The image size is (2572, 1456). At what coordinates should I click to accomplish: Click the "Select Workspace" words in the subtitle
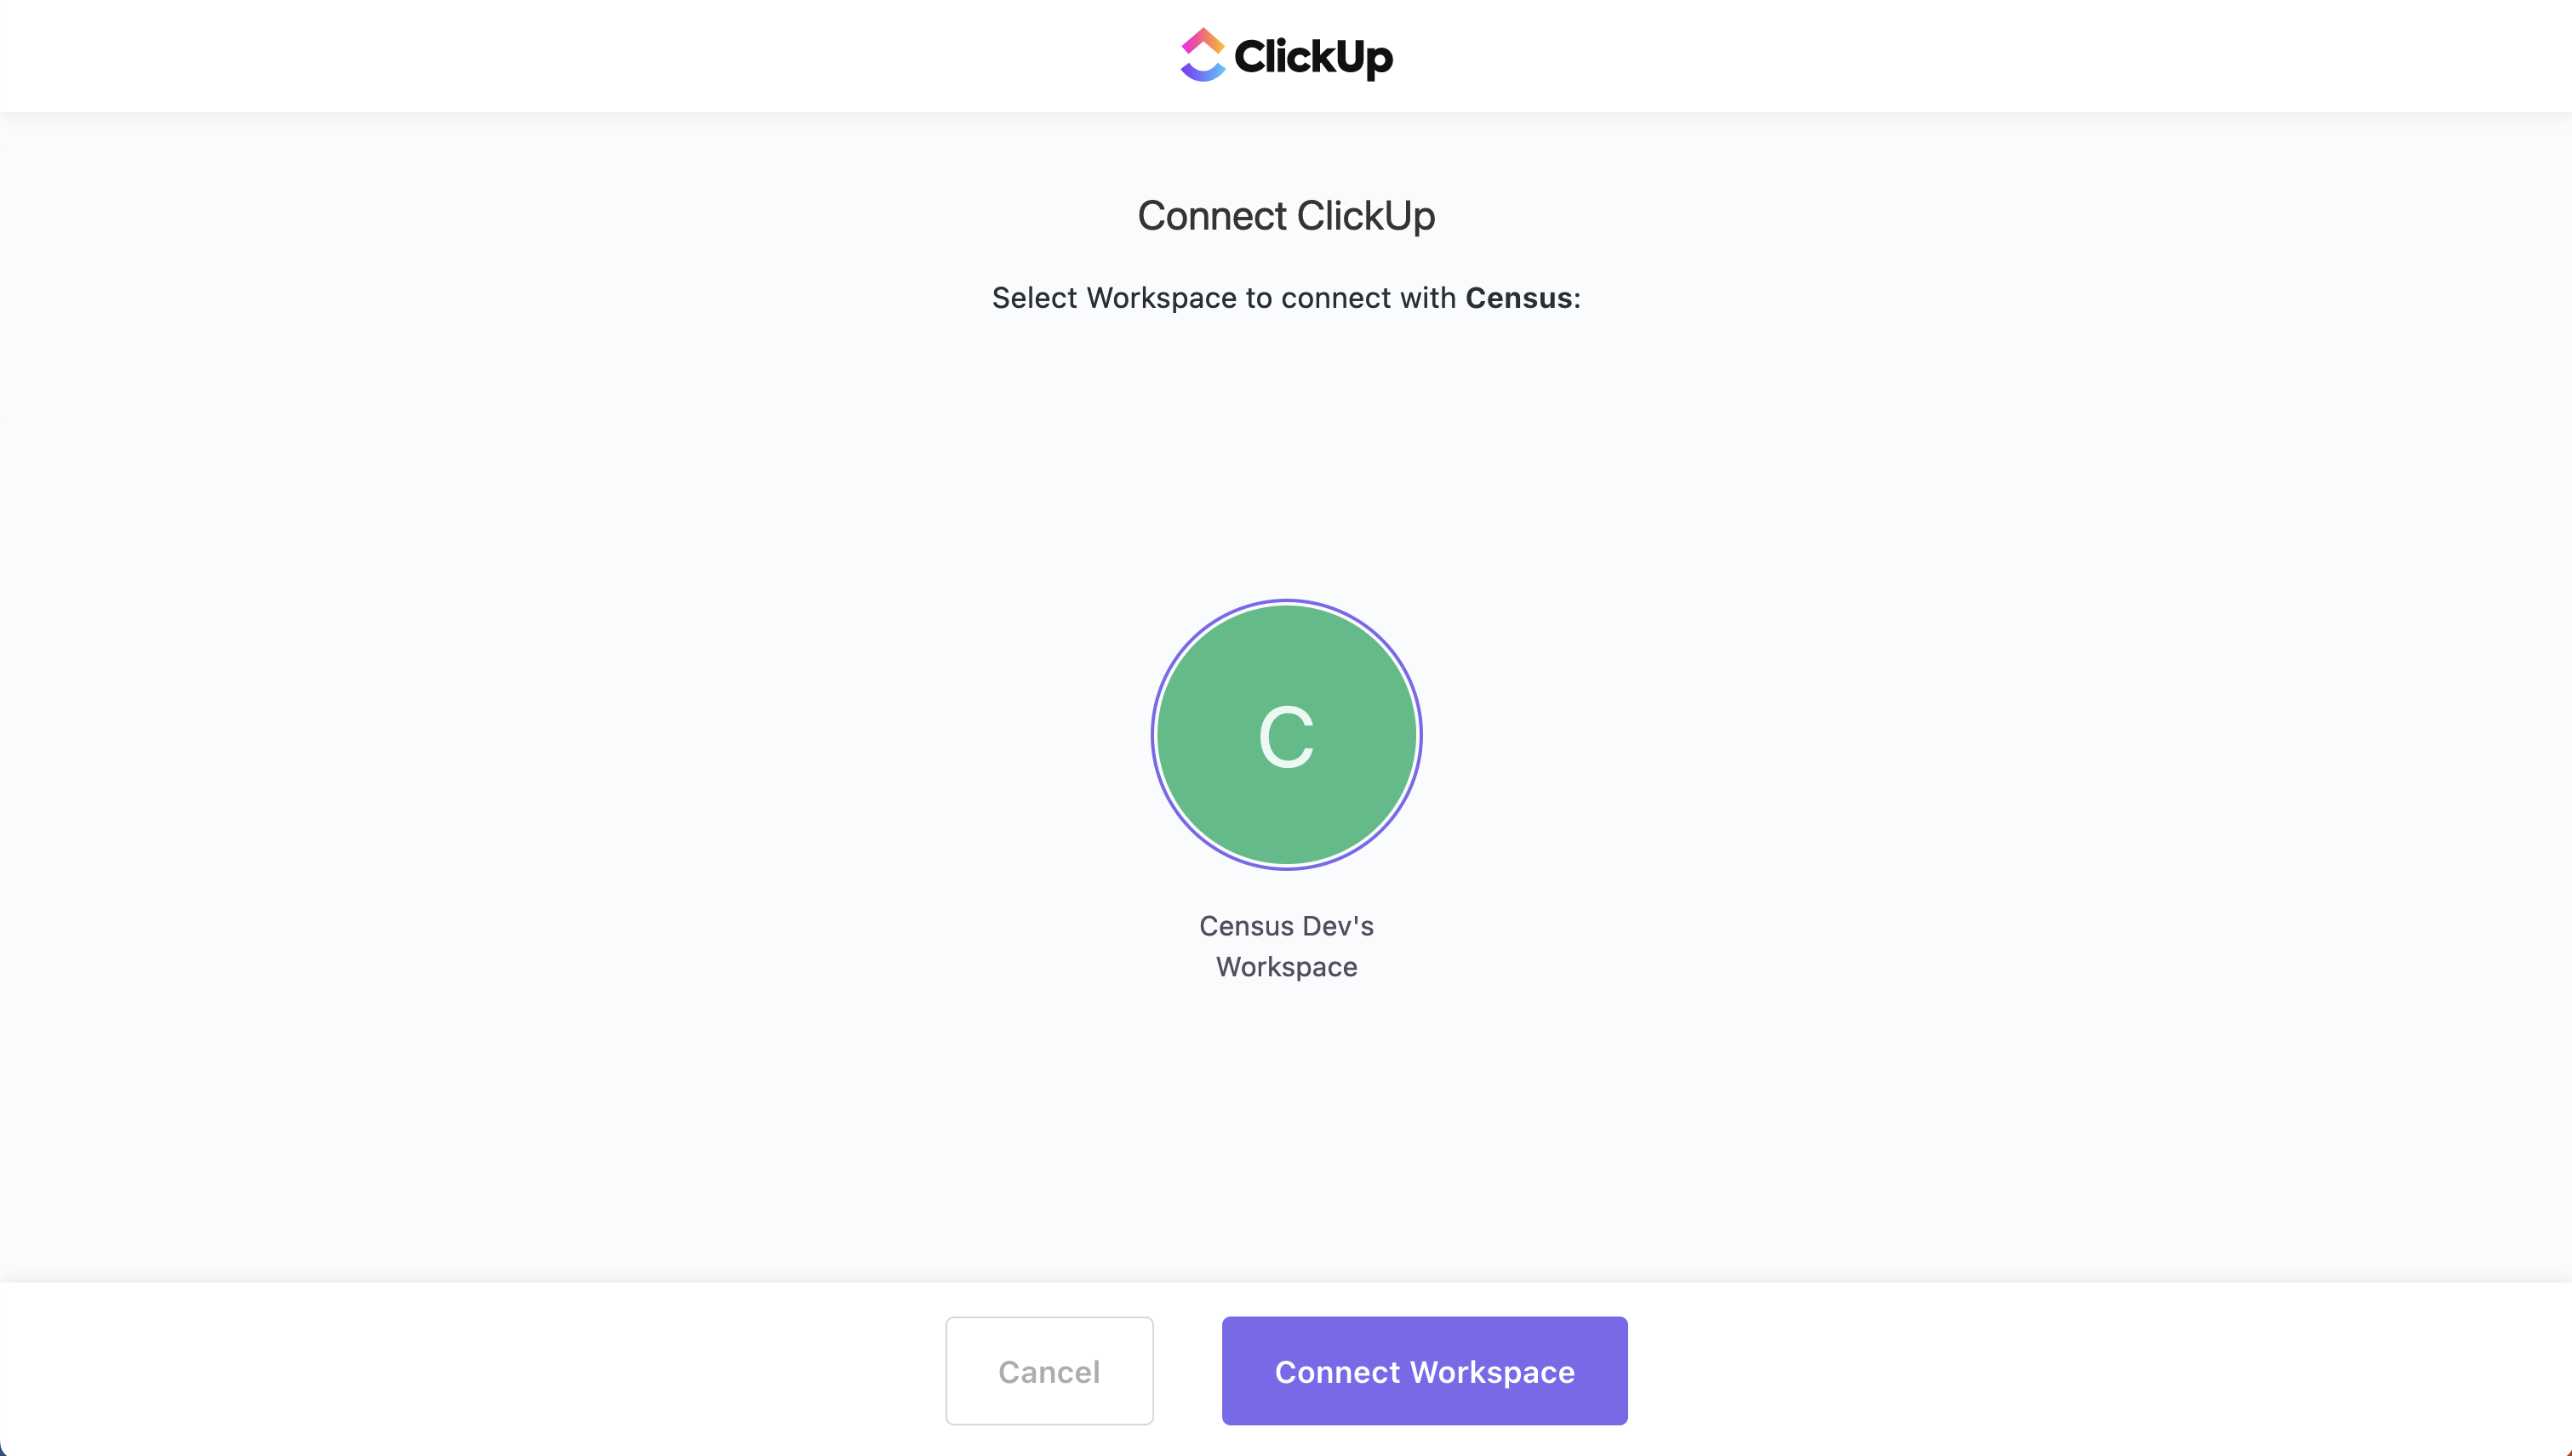[x=1114, y=298]
